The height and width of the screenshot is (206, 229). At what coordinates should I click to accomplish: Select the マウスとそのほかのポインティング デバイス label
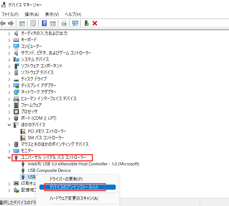coord(55,144)
